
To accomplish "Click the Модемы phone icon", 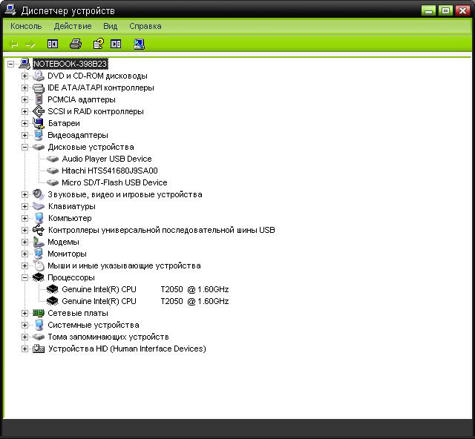I will pyautogui.click(x=39, y=242).
